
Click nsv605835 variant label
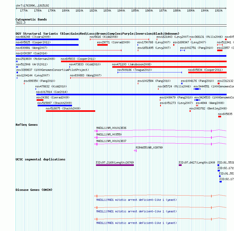[225, 114]
